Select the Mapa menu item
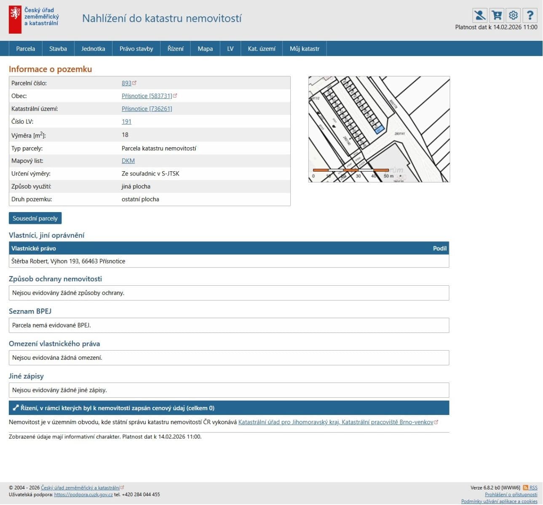The width and height of the screenshot is (543, 505). pos(205,49)
